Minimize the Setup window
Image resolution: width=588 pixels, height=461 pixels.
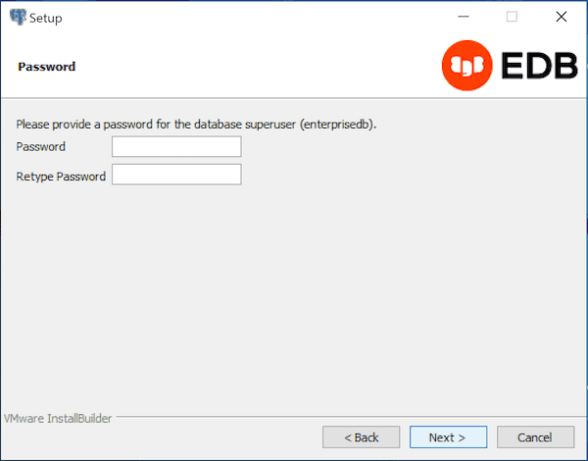(462, 17)
